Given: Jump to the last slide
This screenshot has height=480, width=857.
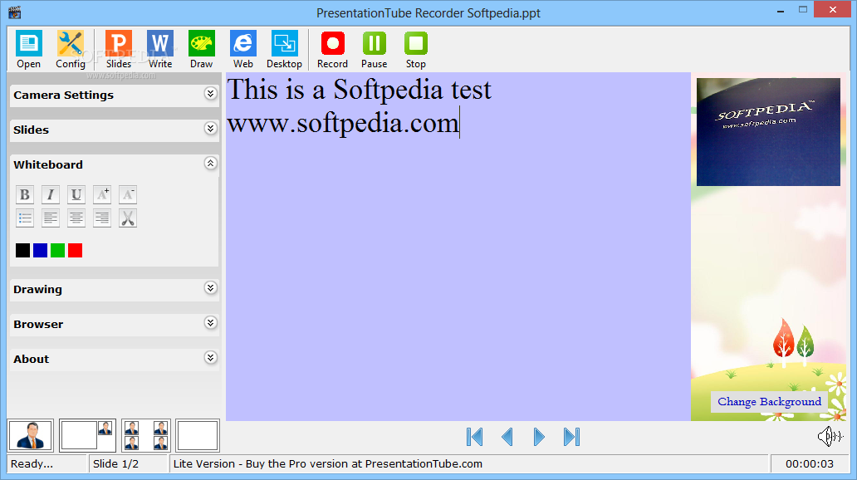Looking at the screenshot, I should 571,437.
